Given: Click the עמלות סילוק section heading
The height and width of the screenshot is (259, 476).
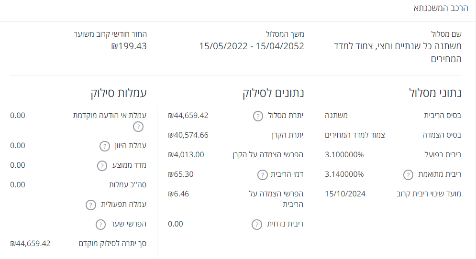Looking at the screenshot, I should click(118, 93).
